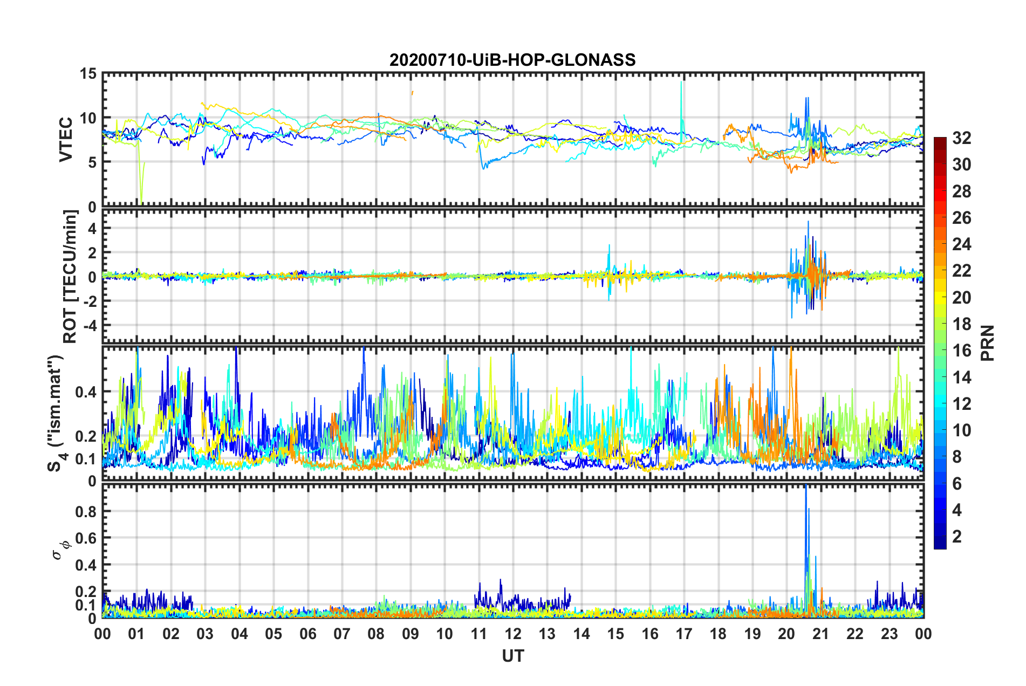This screenshot has width=1026, height=686.
Task: Select the dark red top of the colorbar
Action: tap(940, 141)
